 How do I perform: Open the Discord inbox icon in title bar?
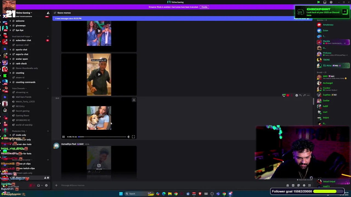[325, 2]
